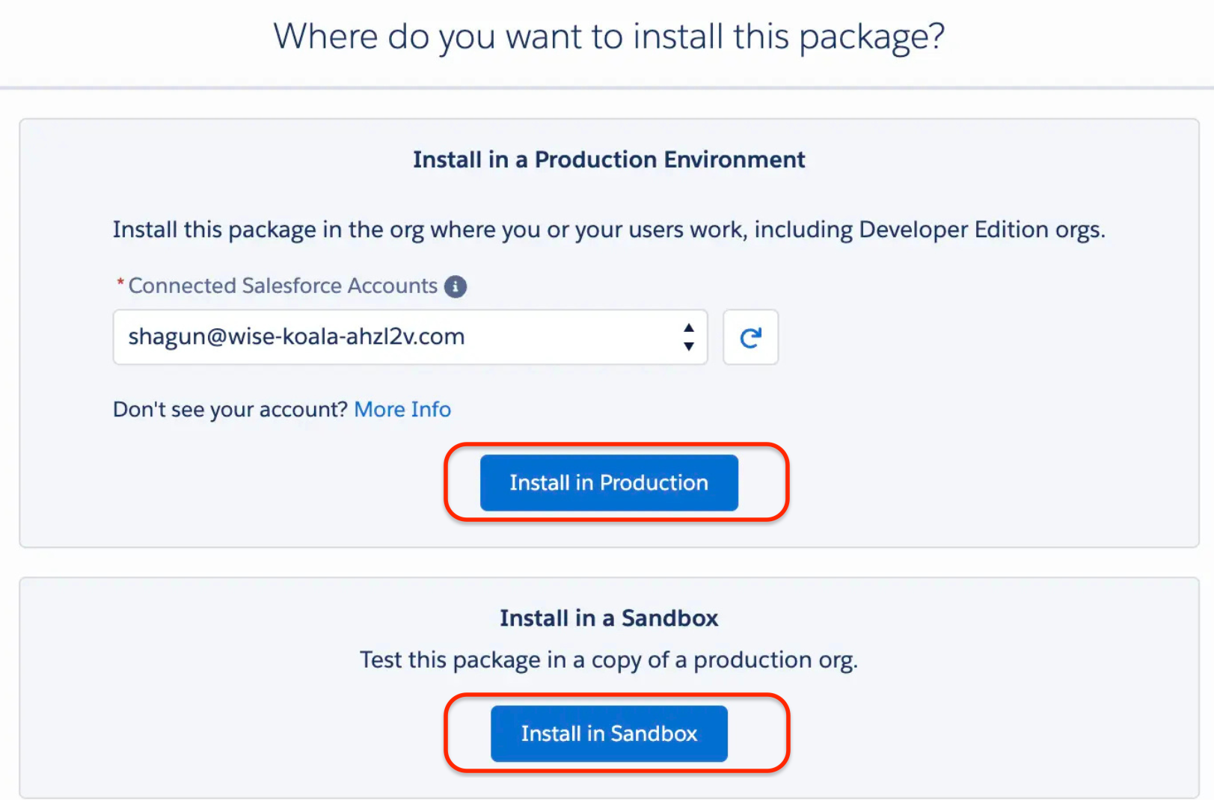This screenshot has width=1214, height=800.
Task: Click the "Test this package" sandbox description
Action: [x=608, y=660]
